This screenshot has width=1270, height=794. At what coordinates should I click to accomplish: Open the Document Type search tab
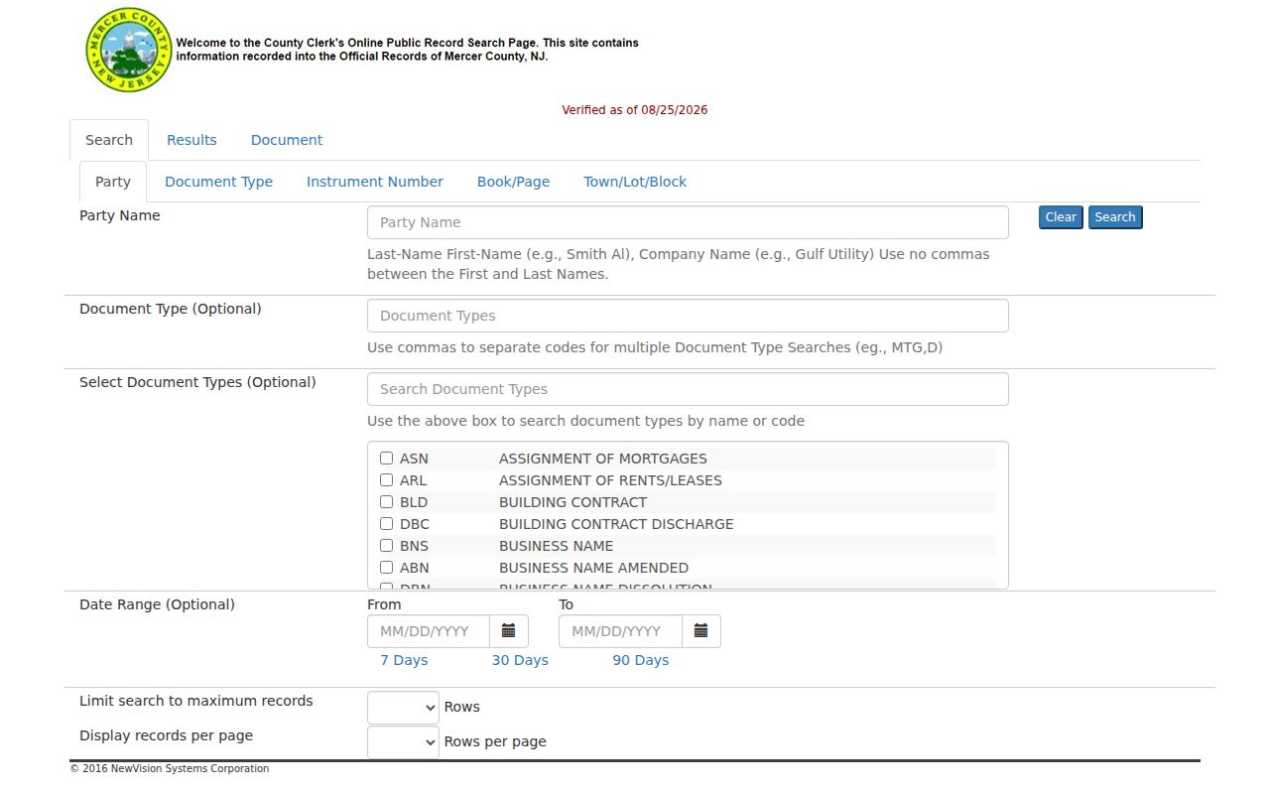218,182
